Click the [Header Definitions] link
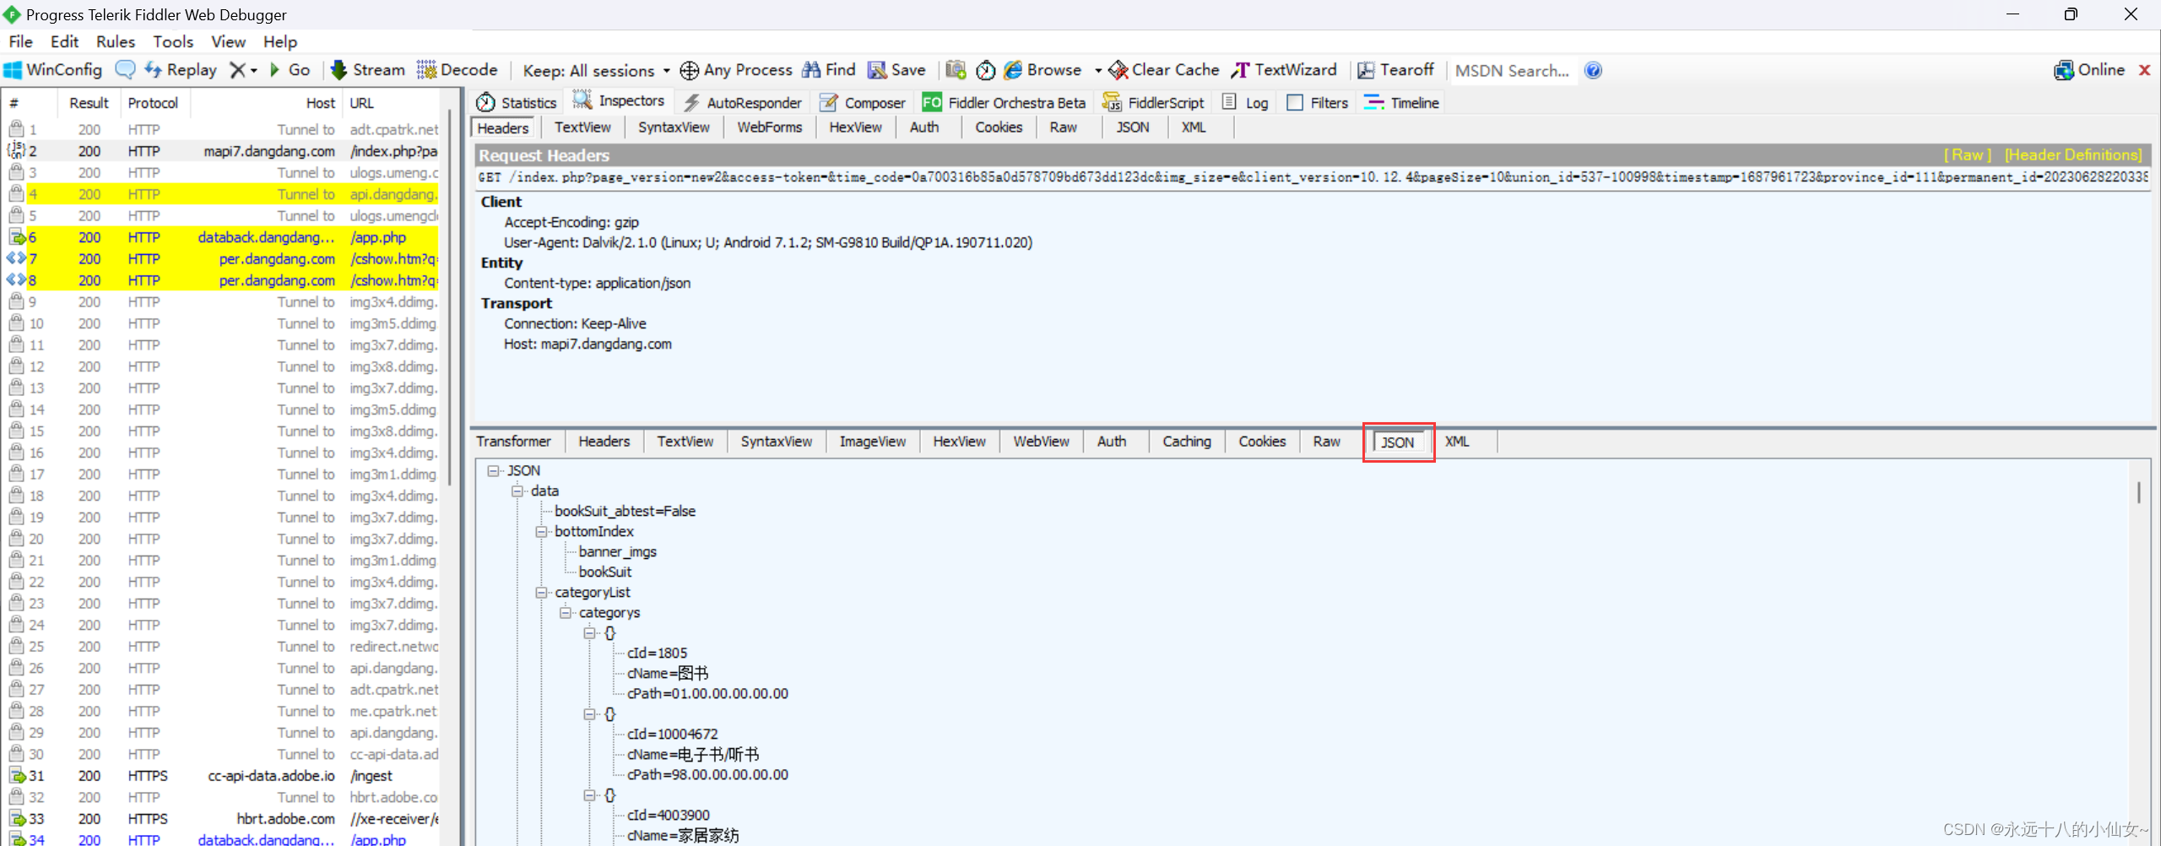The image size is (2161, 846). point(2073,155)
